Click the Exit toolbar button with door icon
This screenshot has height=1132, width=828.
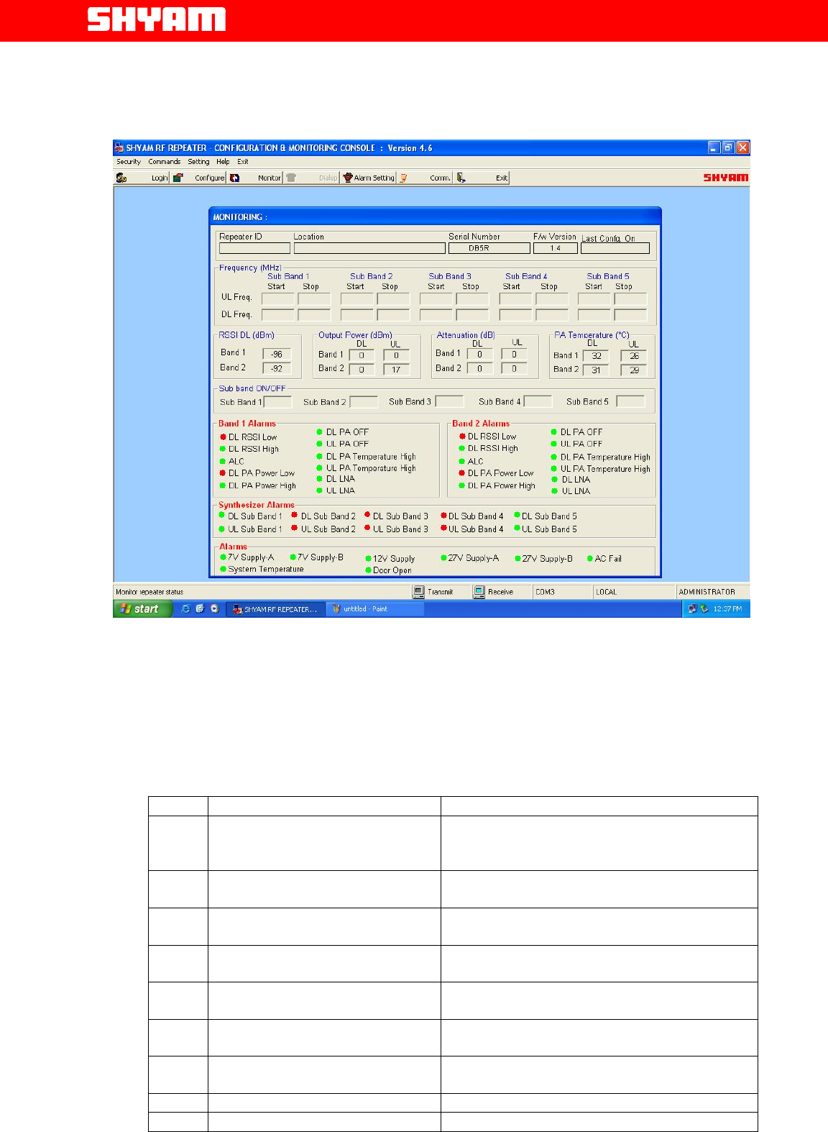[482, 178]
